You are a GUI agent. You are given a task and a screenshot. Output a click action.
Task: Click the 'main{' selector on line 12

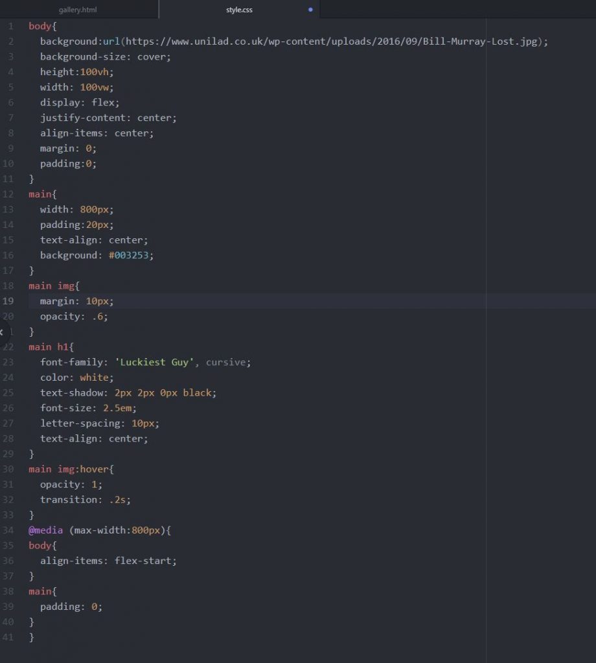click(x=43, y=194)
